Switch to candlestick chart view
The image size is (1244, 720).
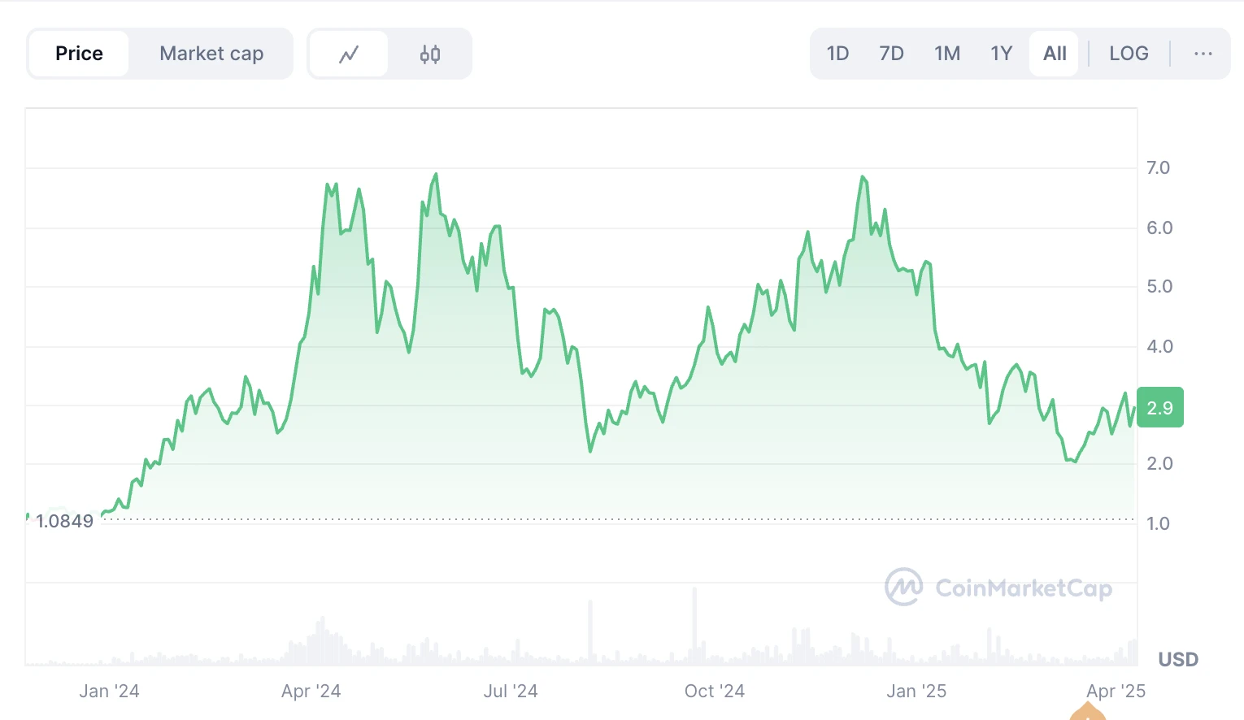(430, 54)
